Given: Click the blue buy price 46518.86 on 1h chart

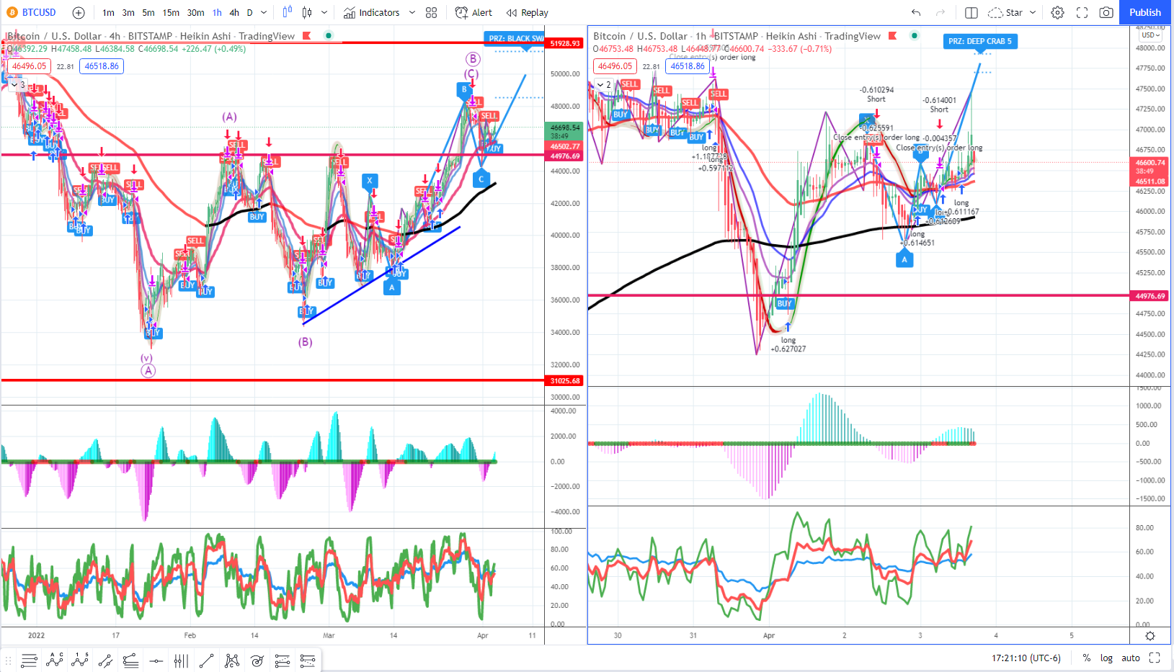Looking at the screenshot, I should 688,66.
